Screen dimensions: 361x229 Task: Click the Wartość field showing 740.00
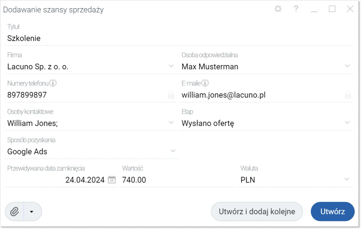click(177, 180)
